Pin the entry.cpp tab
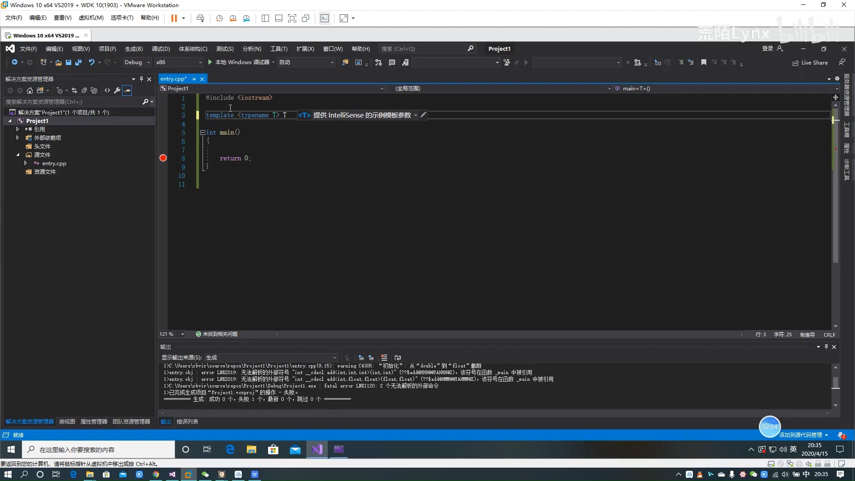 194,79
